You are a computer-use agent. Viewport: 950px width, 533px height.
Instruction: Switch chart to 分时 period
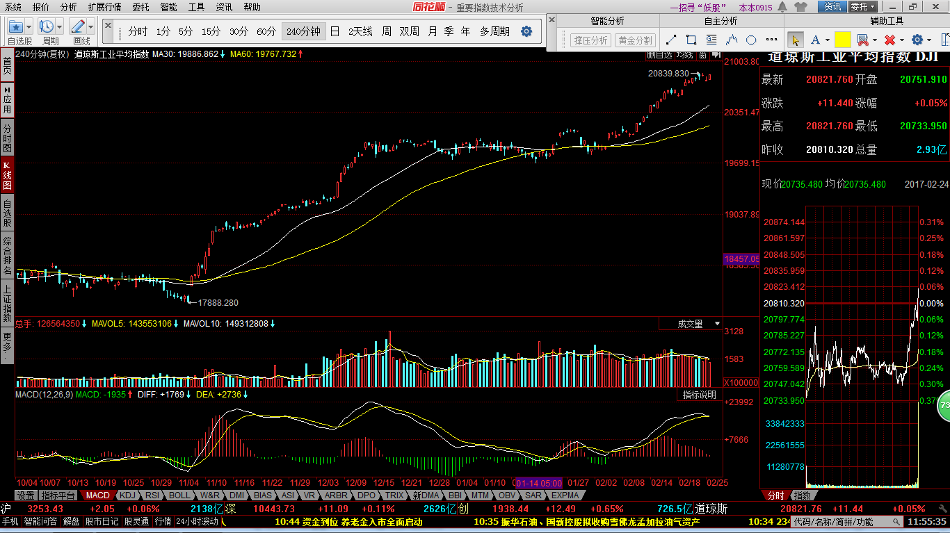[138, 31]
